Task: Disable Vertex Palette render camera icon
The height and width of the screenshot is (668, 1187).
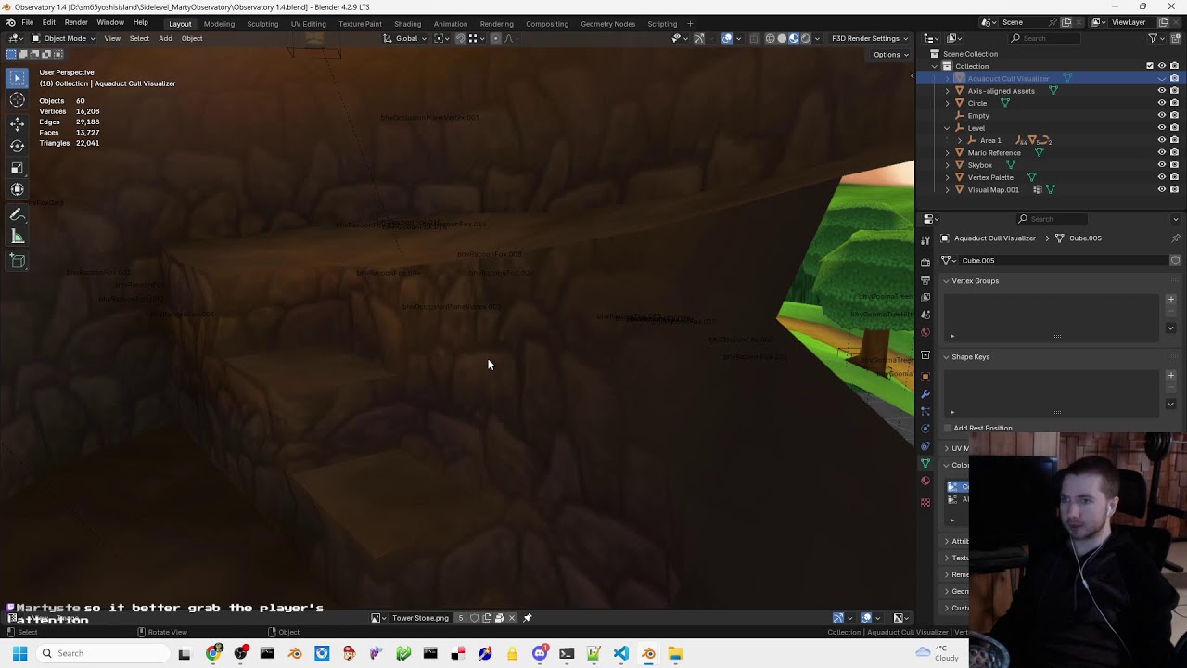Action: tap(1174, 177)
